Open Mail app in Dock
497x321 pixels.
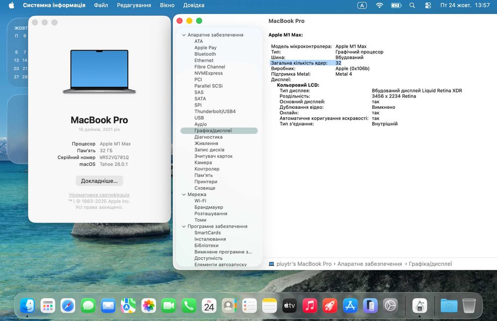tap(108, 306)
